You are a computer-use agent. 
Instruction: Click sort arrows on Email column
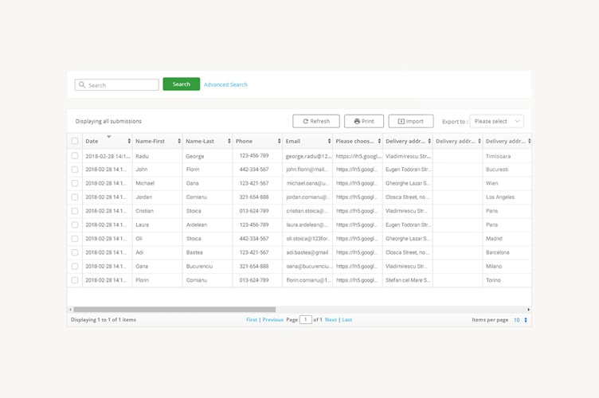coord(329,142)
